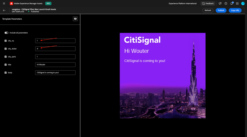Click the city_paris value field
This screenshot has width=247, height=137.
tap(55, 57)
